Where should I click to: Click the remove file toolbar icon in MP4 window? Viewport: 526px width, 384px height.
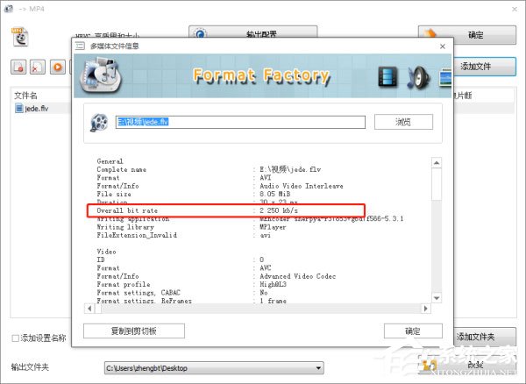point(18,68)
